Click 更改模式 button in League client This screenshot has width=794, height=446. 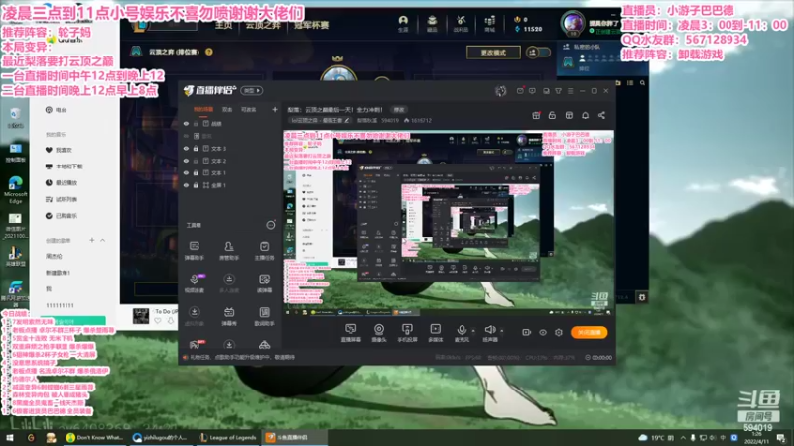pos(493,53)
